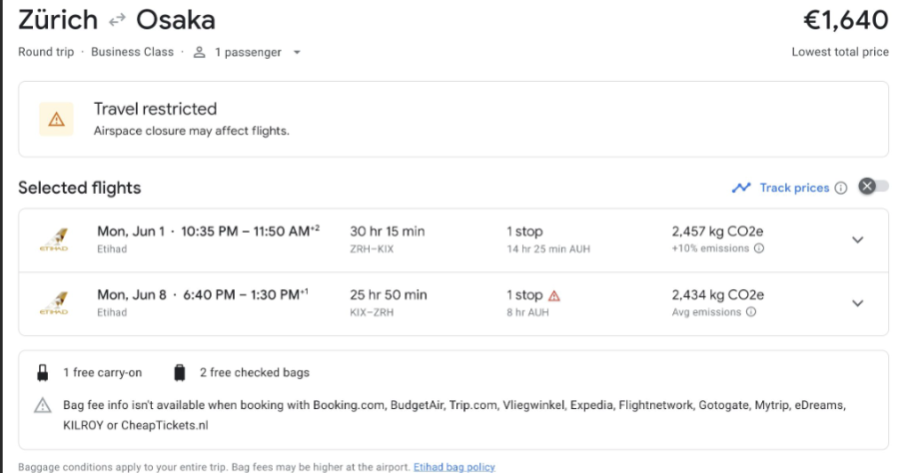Click the passenger person icon
The height and width of the screenshot is (473, 899).
point(199,52)
